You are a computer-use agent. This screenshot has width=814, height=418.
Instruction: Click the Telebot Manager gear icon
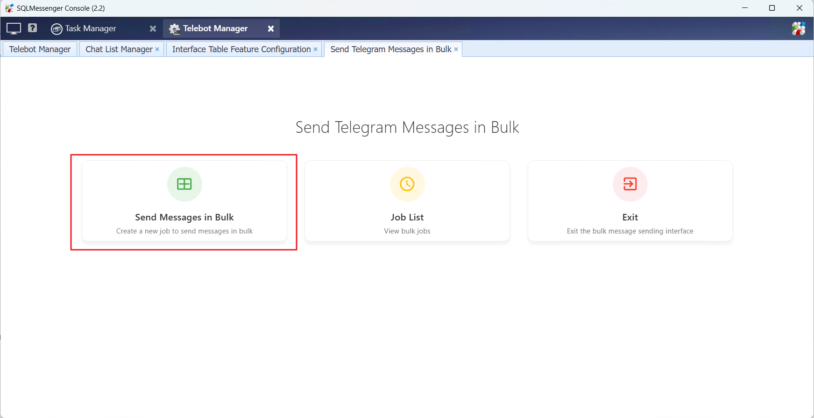pyautogui.click(x=175, y=29)
